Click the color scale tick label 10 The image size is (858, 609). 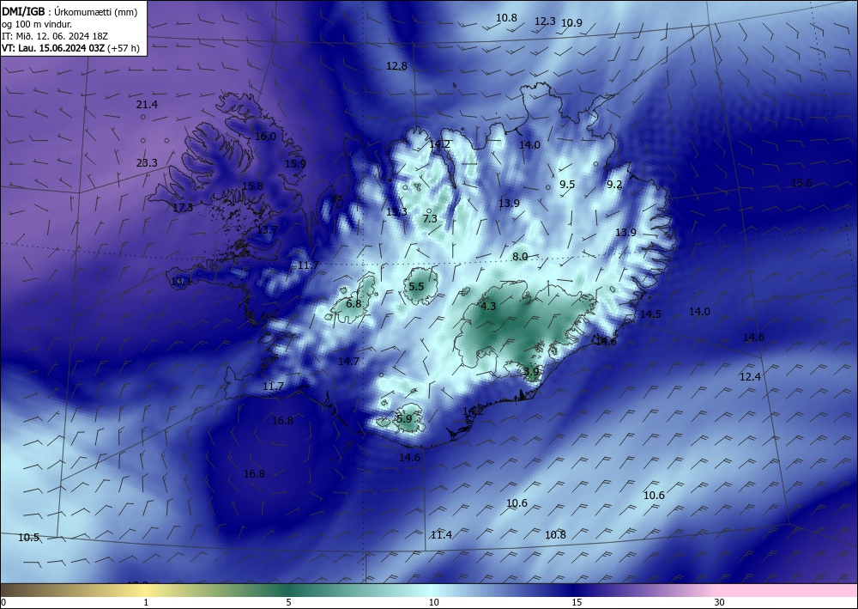433,602
